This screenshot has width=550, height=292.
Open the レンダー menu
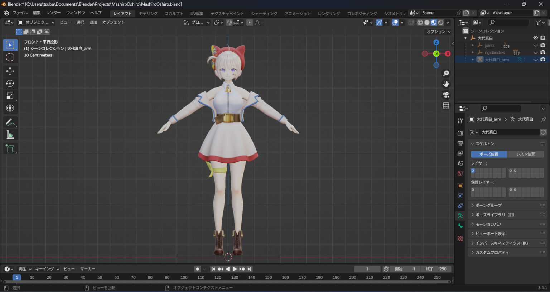point(53,12)
